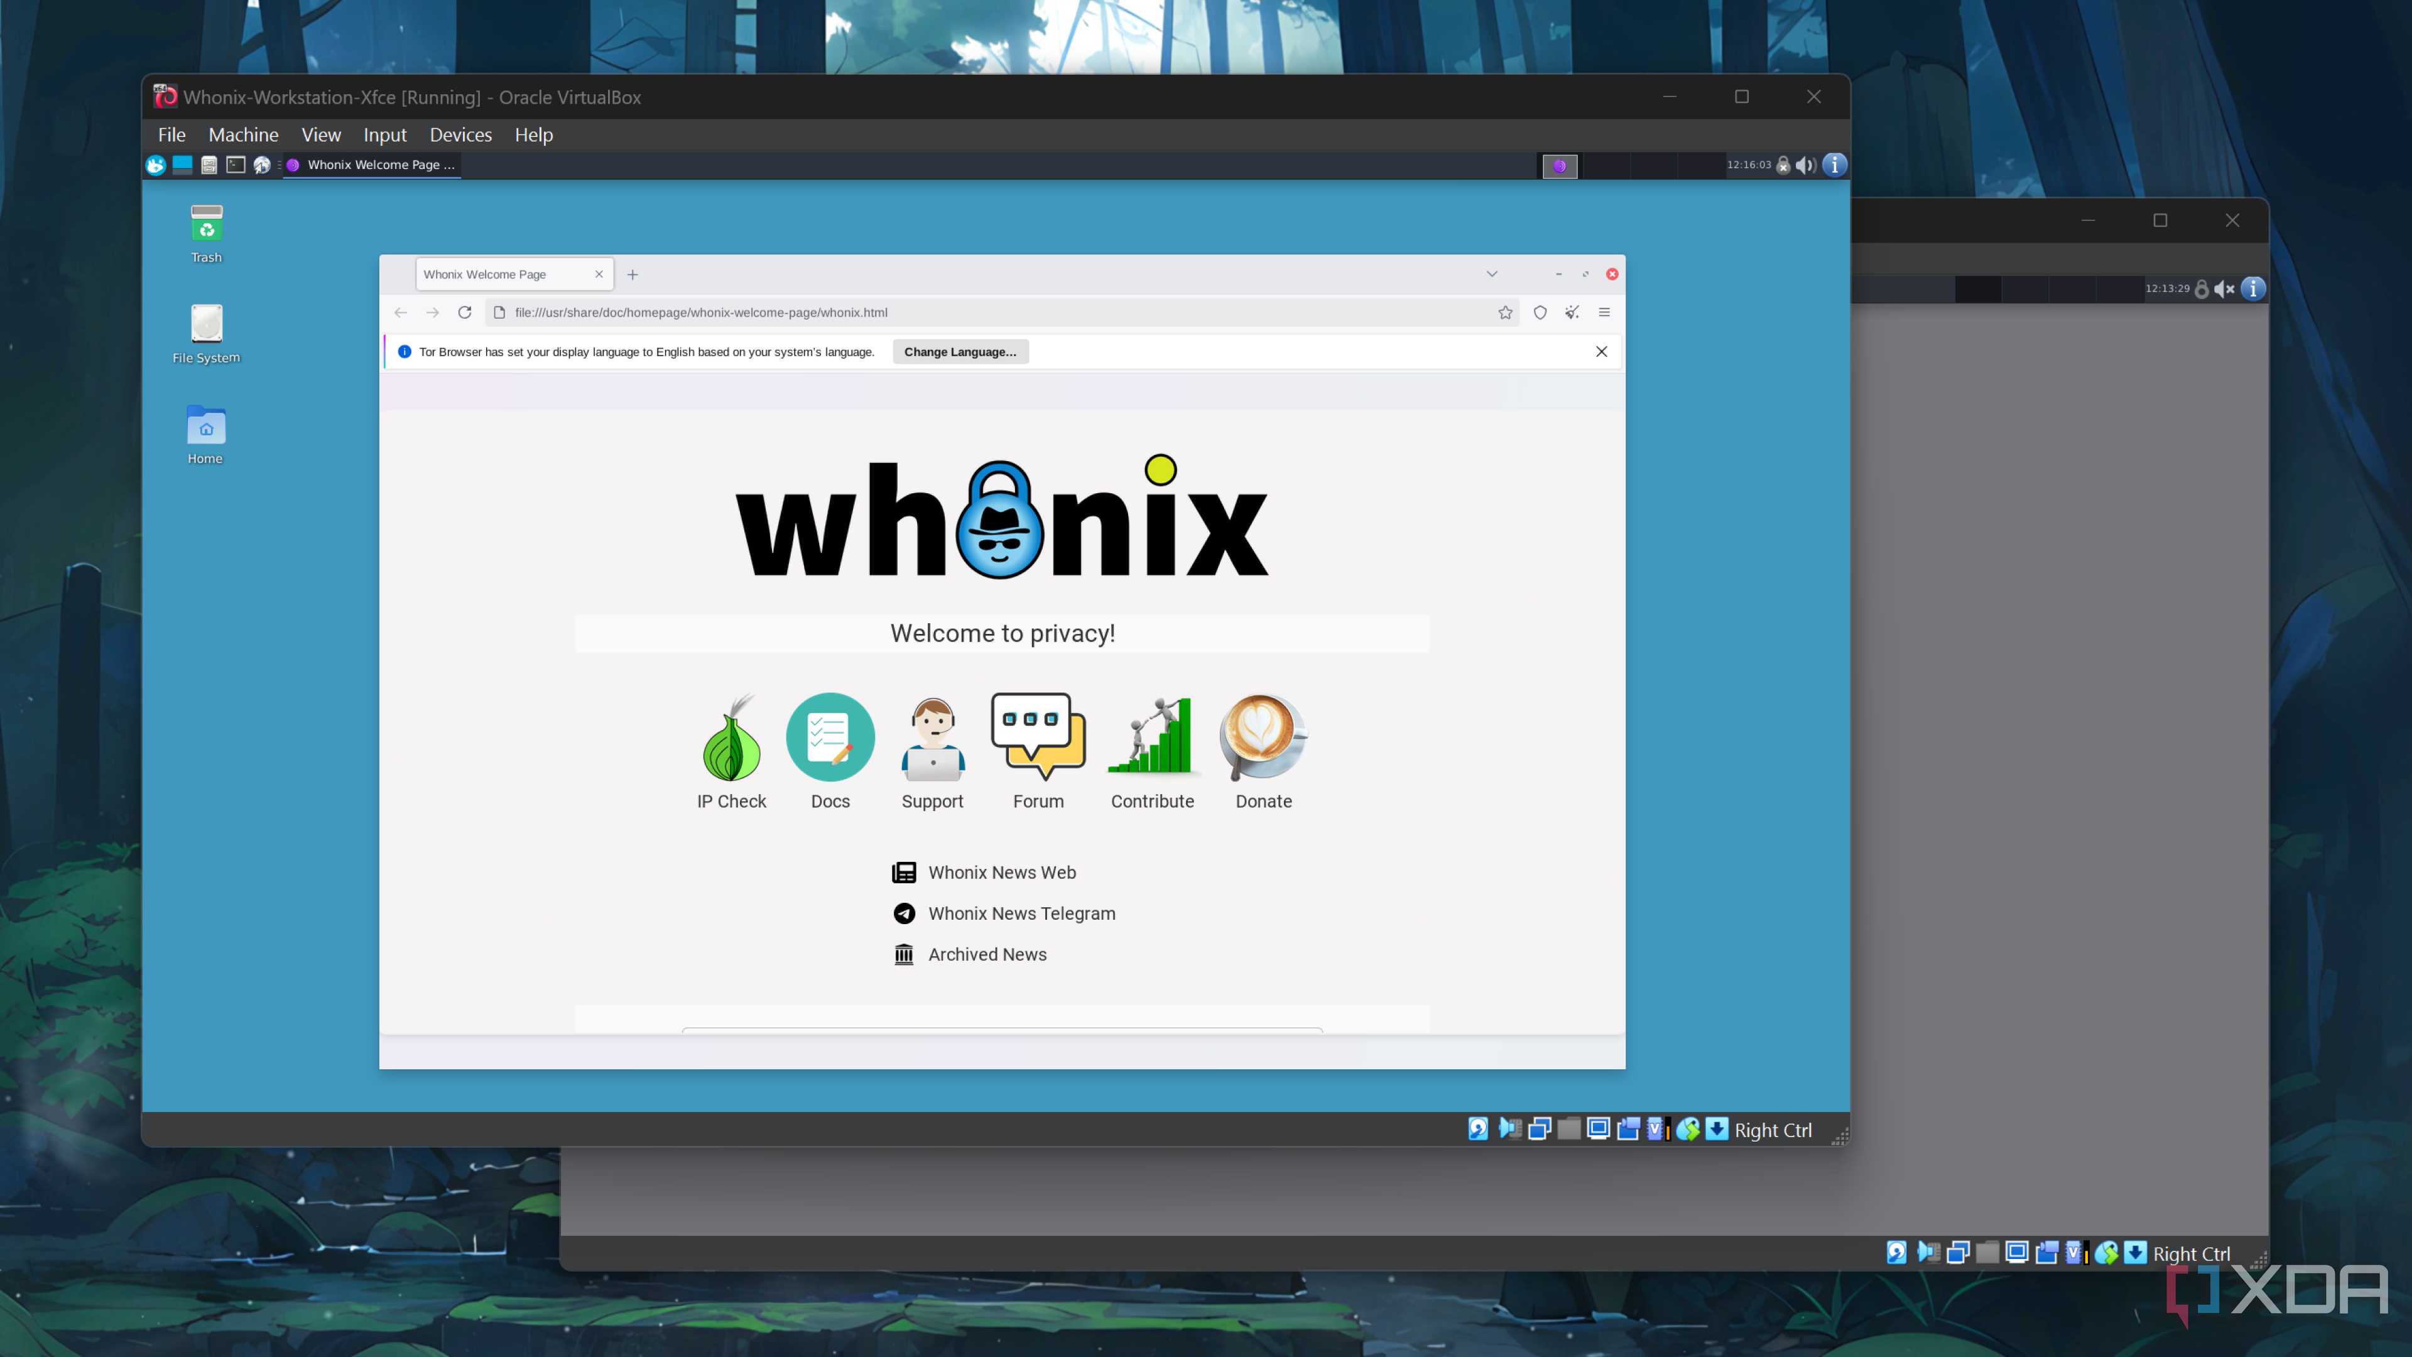
Task: Open the File System desktop icon
Action: pos(206,334)
